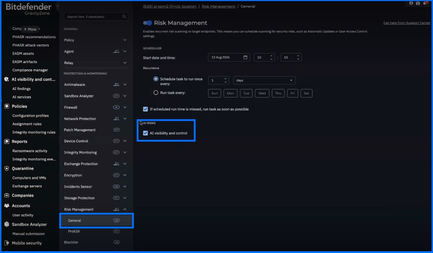Click the start date field showing 13 Aug 2026
433x253 pixels.
click(x=229, y=57)
